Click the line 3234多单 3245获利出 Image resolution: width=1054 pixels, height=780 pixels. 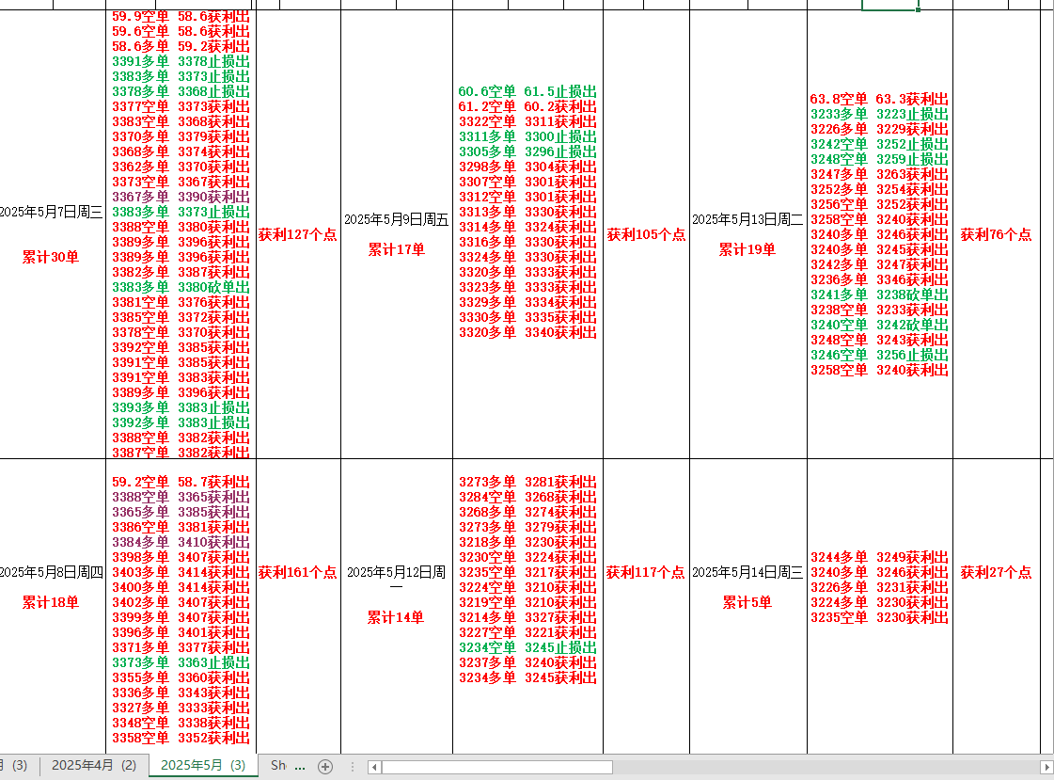(x=527, y=677)
